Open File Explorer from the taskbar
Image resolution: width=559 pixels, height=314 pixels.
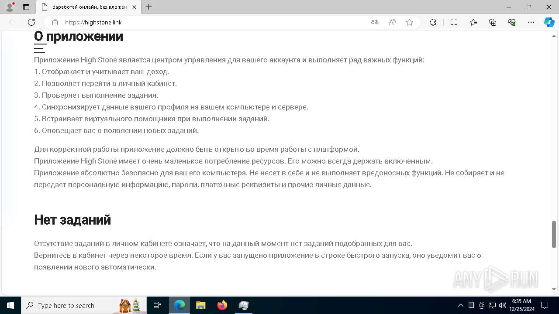pos(201,305)
